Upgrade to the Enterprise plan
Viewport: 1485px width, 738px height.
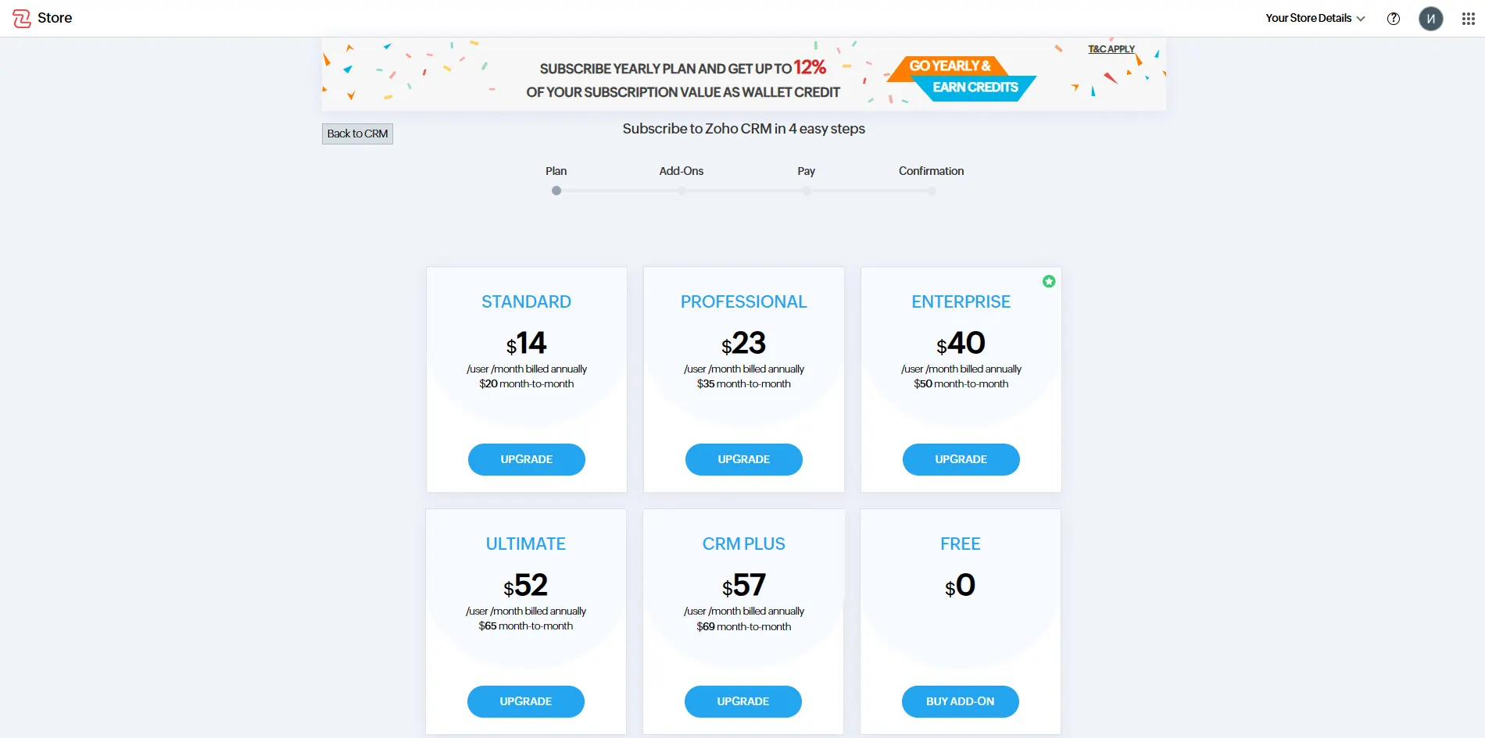coord(961,459)
